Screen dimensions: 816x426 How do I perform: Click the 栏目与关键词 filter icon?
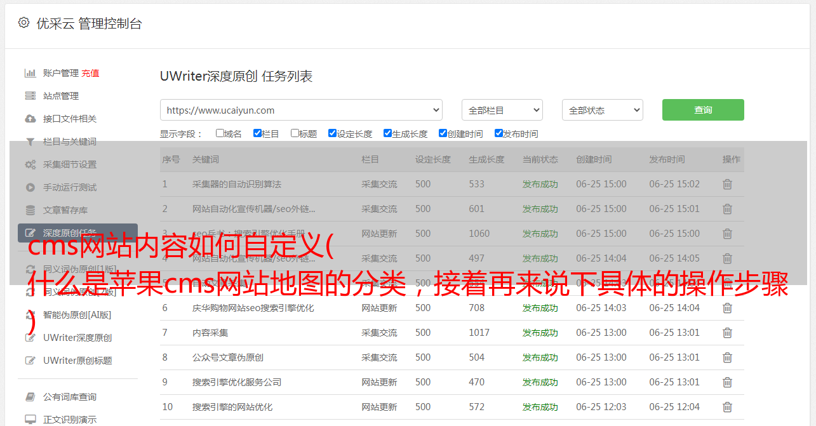click(x=30, y=142)
